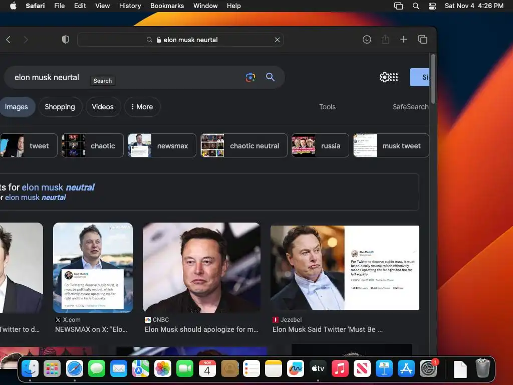
Task: Open the Bookmarks menu
Action: (x=167, y=6)
